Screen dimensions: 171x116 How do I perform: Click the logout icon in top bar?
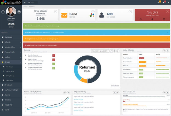168,2
